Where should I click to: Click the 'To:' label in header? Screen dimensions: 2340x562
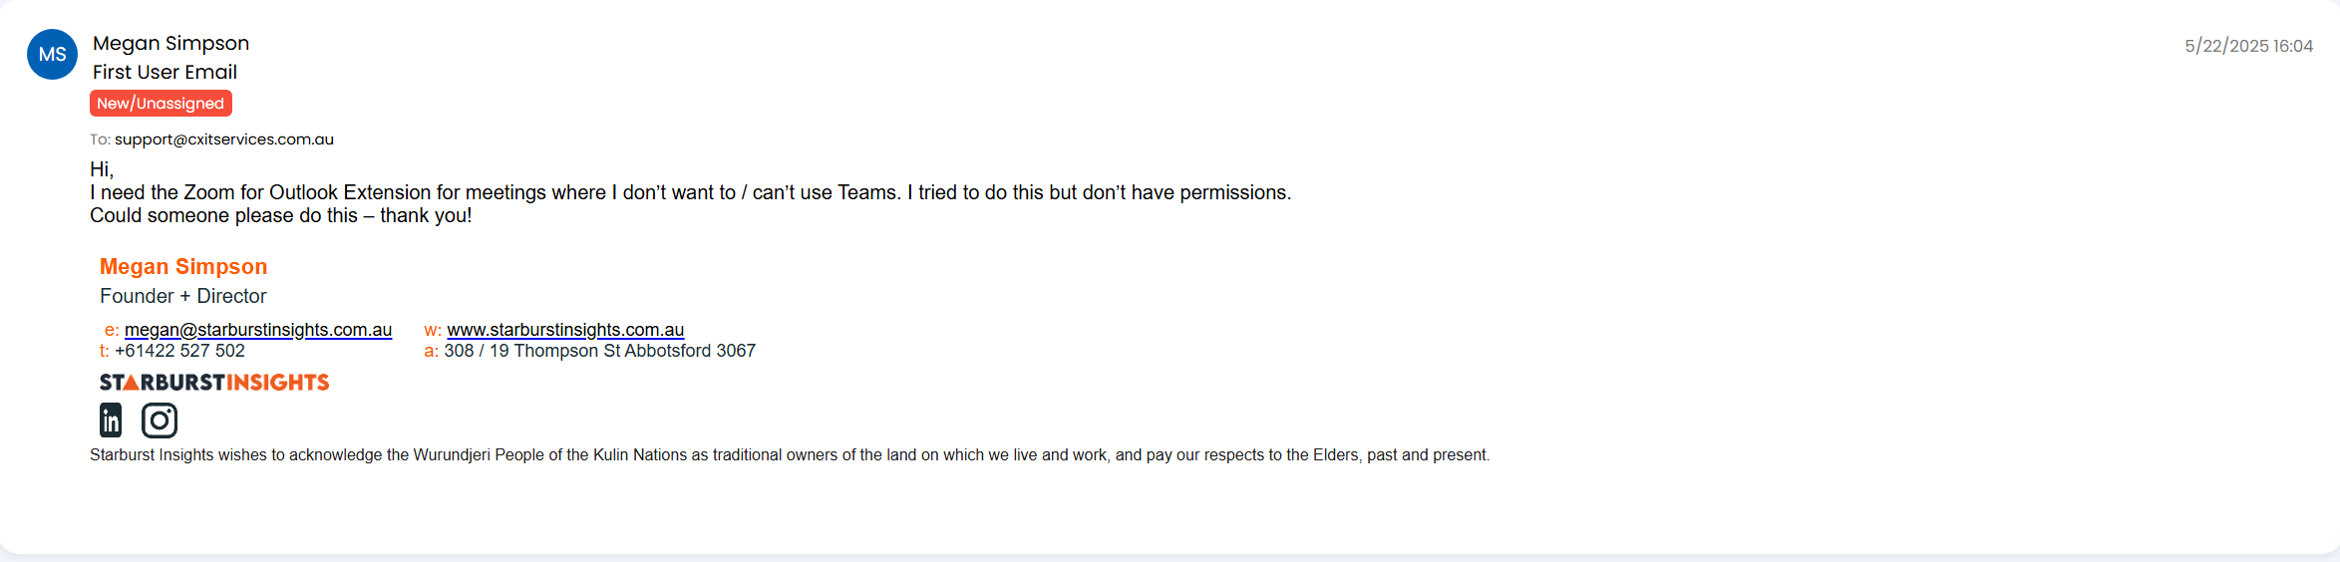[x=100, y=140]
